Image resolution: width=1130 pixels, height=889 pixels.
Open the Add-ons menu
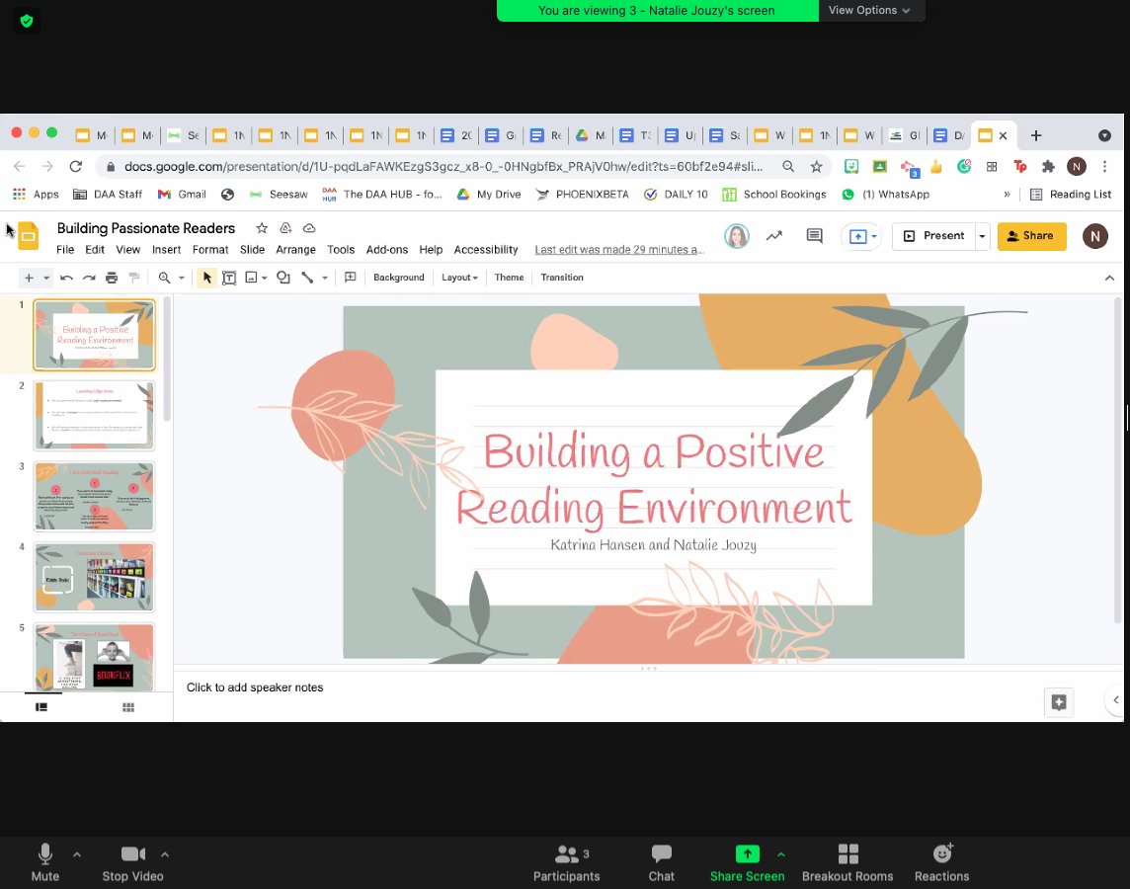click(387, 249)
